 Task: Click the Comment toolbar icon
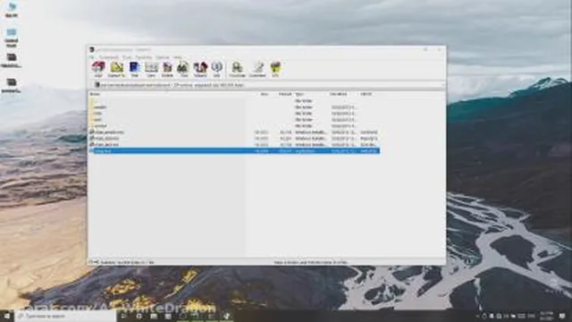tap(257, 69)
